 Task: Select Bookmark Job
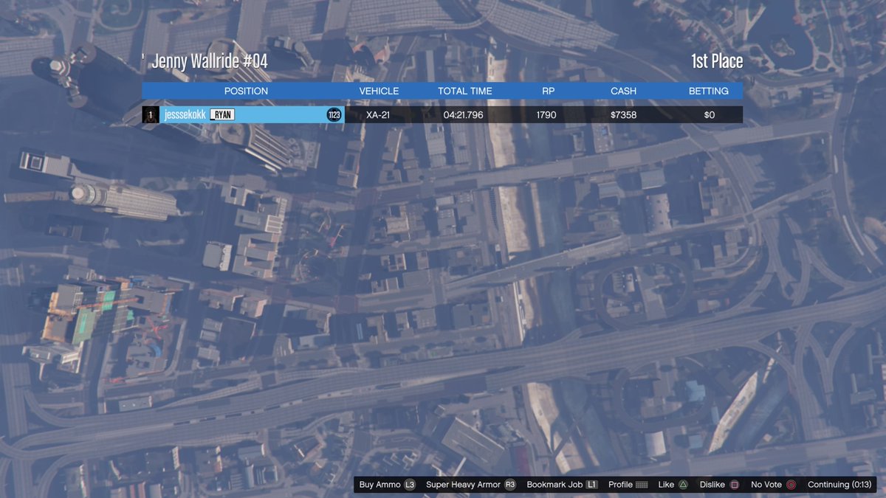(554, 485)
